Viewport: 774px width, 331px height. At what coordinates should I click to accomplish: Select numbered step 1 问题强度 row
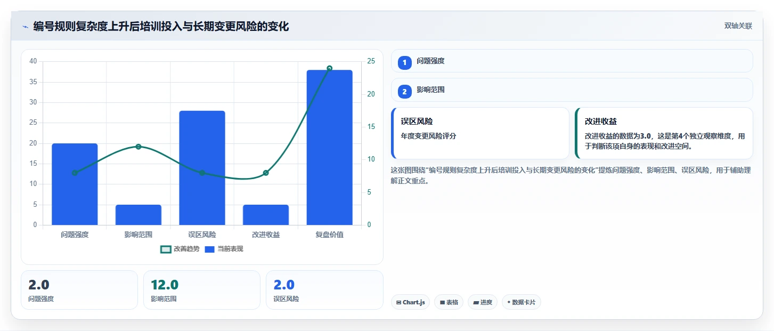[x=572, y=61]
